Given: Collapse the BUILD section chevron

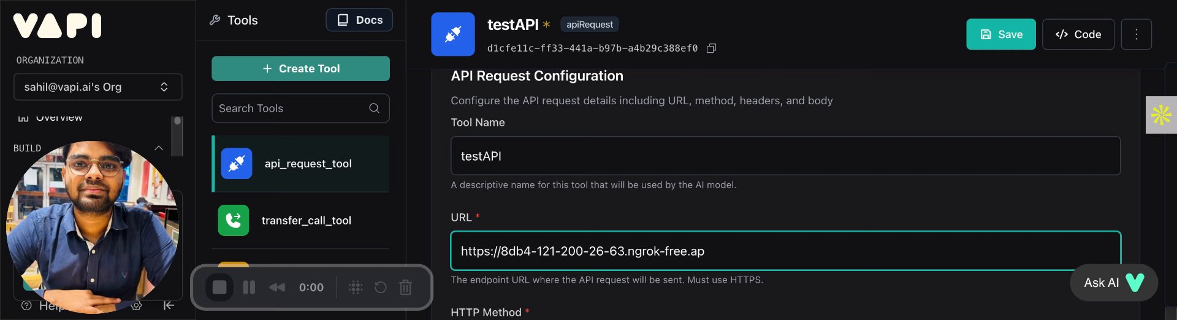Looking at the screenshot, I should 159,148.
